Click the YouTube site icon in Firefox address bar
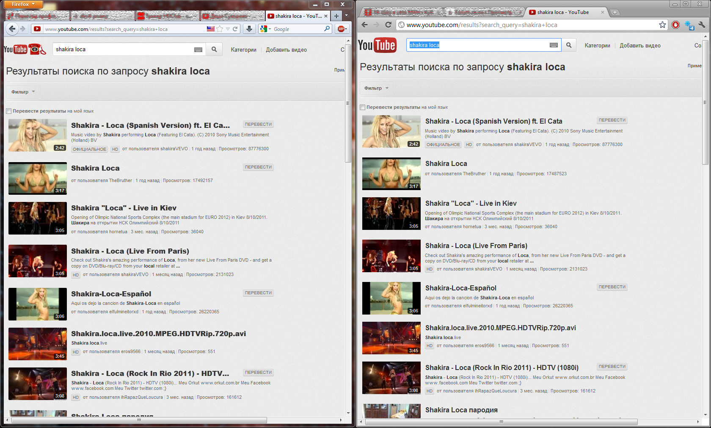The height and width of the screenshot is (428, 711). (x=37, y=29)
